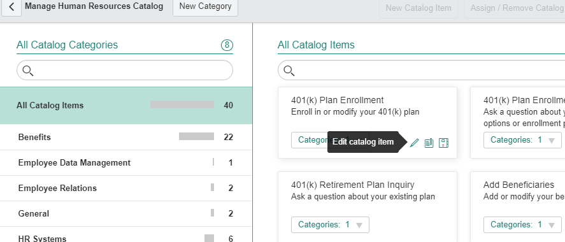Click the New Catalog Item button

[418, 8]
